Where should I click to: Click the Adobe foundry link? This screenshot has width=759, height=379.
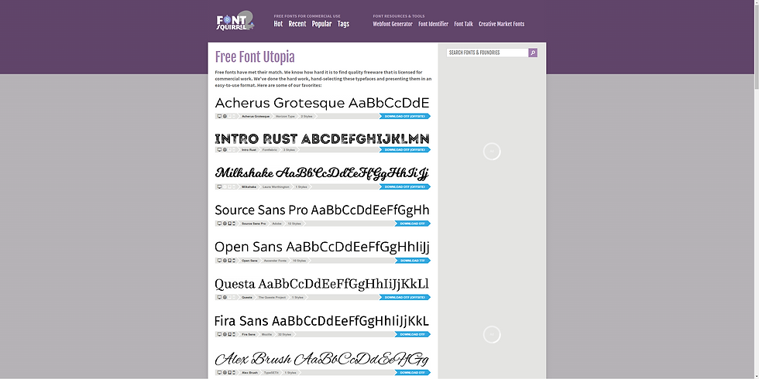coord(277,224)
